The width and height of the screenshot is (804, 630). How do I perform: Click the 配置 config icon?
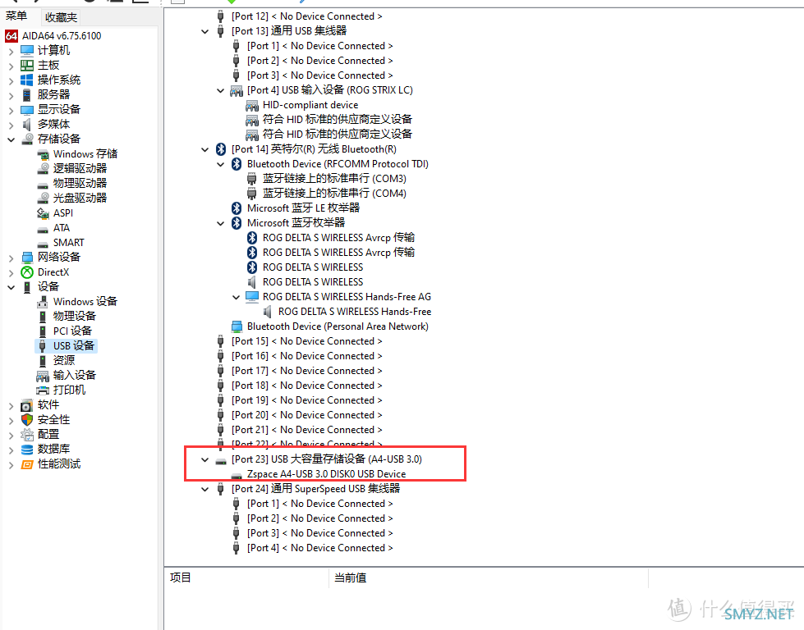[27, 434]
